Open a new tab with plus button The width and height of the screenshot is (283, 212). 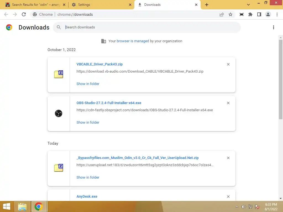207,5
